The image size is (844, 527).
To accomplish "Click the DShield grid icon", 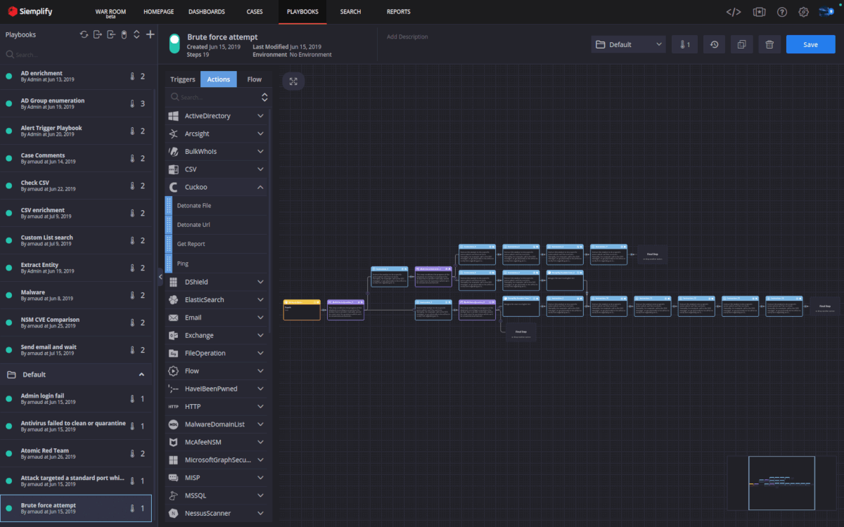I will (174, 282).
